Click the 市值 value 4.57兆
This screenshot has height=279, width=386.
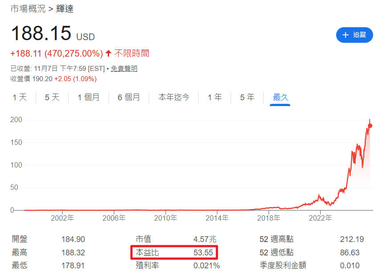click(204, 239)
